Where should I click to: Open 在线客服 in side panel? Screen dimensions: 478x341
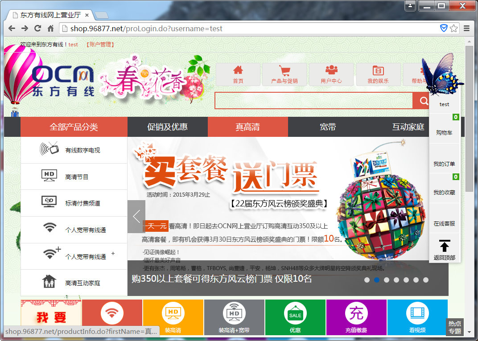(x=444, y=218)
